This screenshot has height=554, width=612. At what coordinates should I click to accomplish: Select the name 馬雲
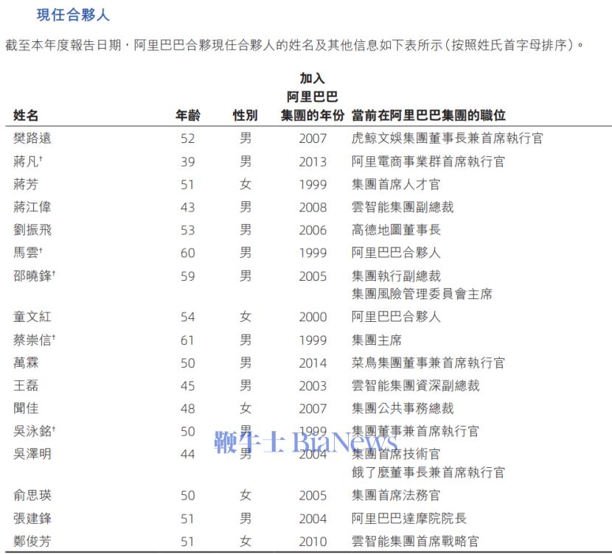[x=26, y=253]
